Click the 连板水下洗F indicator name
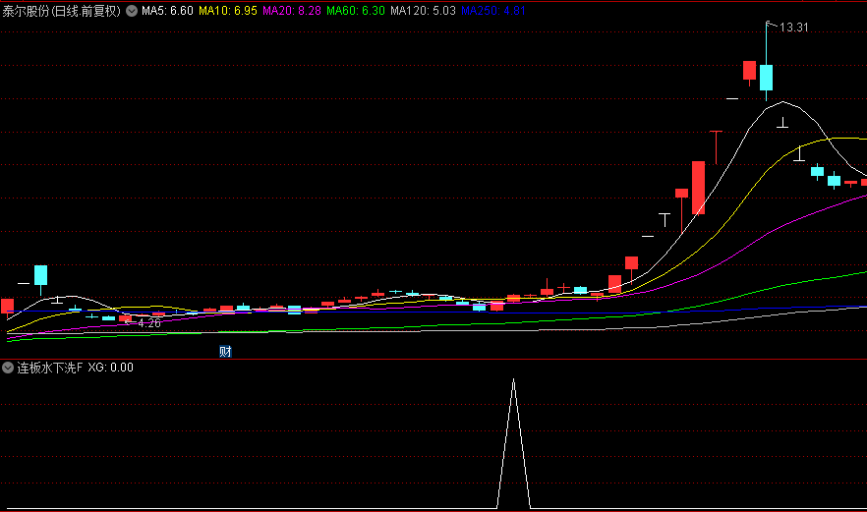The image size is (867, 512). pyautogui.click(x=50, y=368)
